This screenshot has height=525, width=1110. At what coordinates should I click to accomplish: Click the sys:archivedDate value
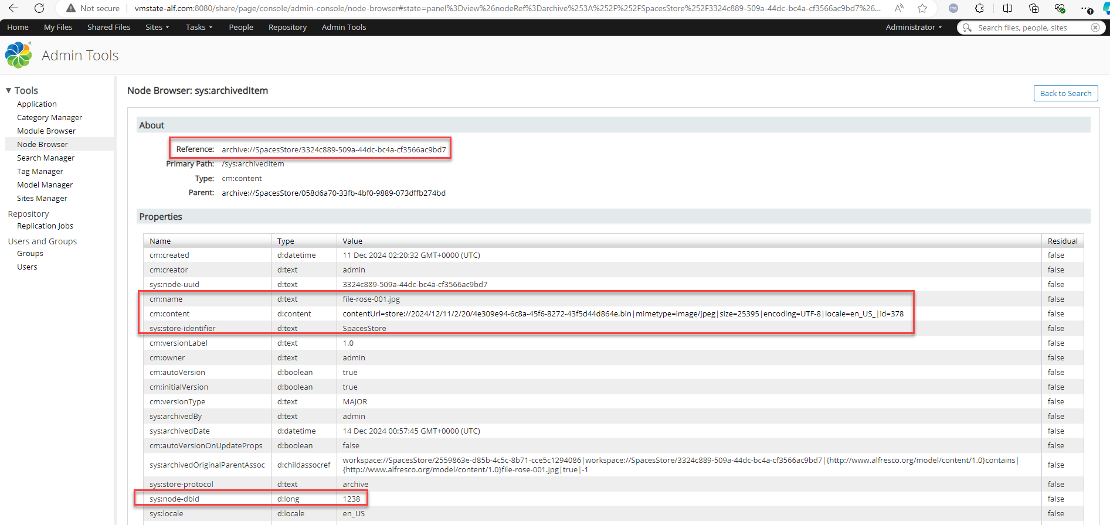point(411,431)
